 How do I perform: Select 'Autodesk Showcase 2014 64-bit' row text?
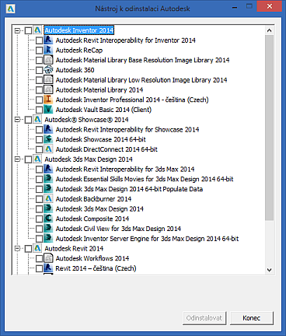point(101,139)
